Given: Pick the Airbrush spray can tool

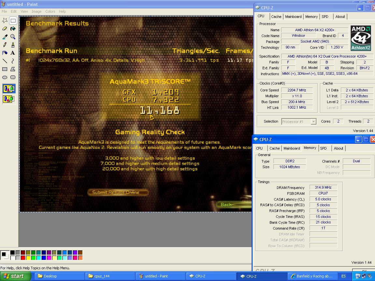Looking at the screenshot, I should (5, 53).
